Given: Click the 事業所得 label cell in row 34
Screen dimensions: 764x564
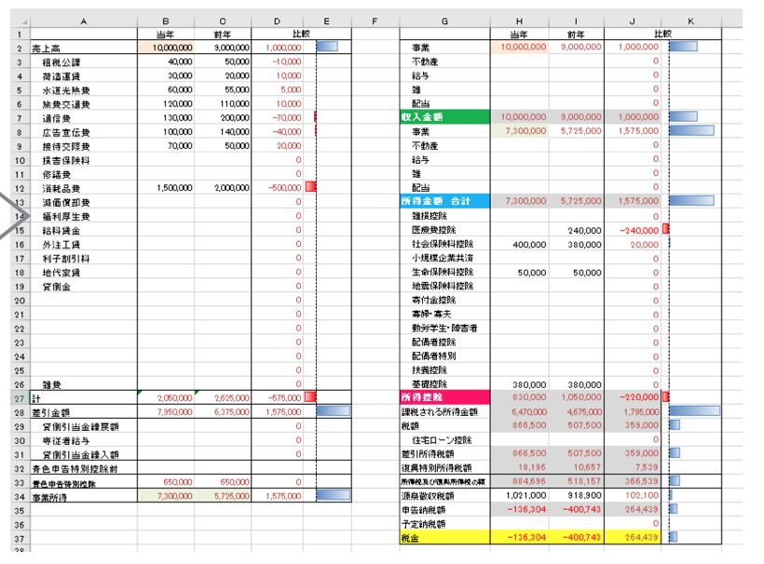Looking at the screenshot, I should pyautogui.click(x=84, y=496).
